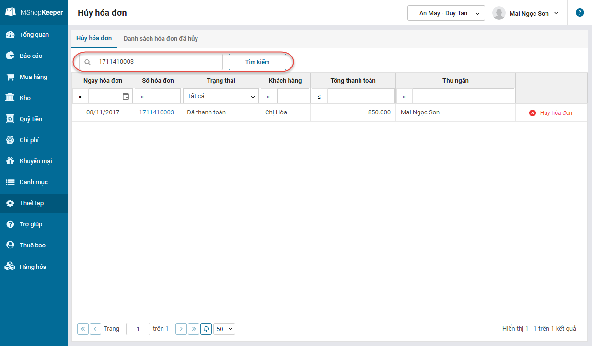This screenshot has width=592, height=346.
Task: Click the blue help question mark icon
Action: click(x=580, y=13)
